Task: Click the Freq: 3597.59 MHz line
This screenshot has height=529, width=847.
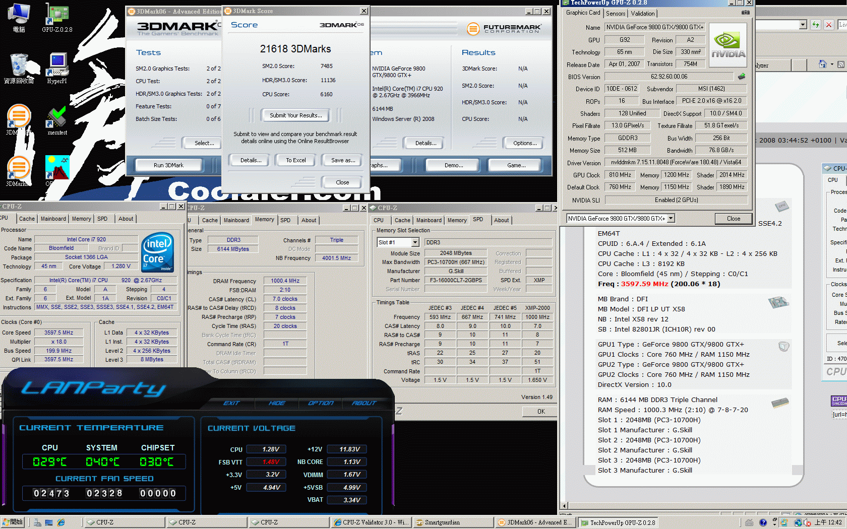Action: click(659, 284)
